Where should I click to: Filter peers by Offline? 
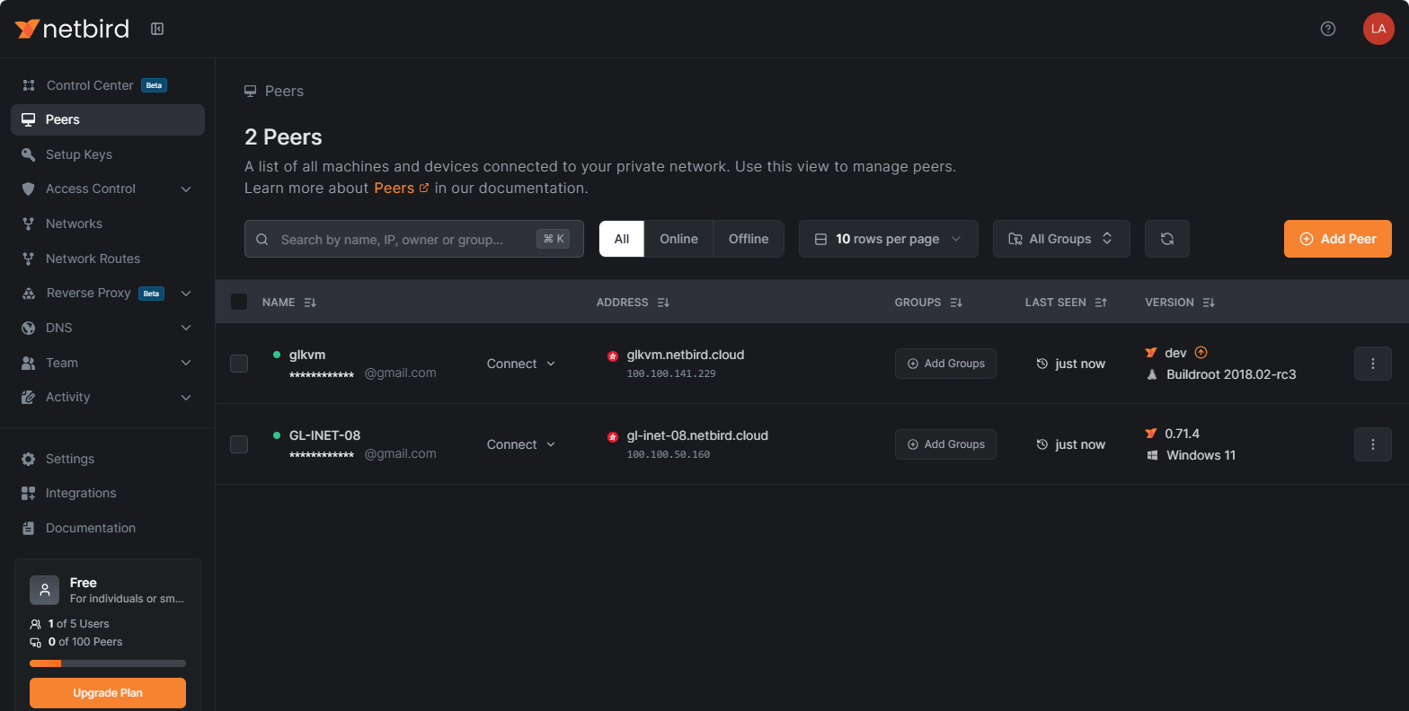tap(749, 239)
